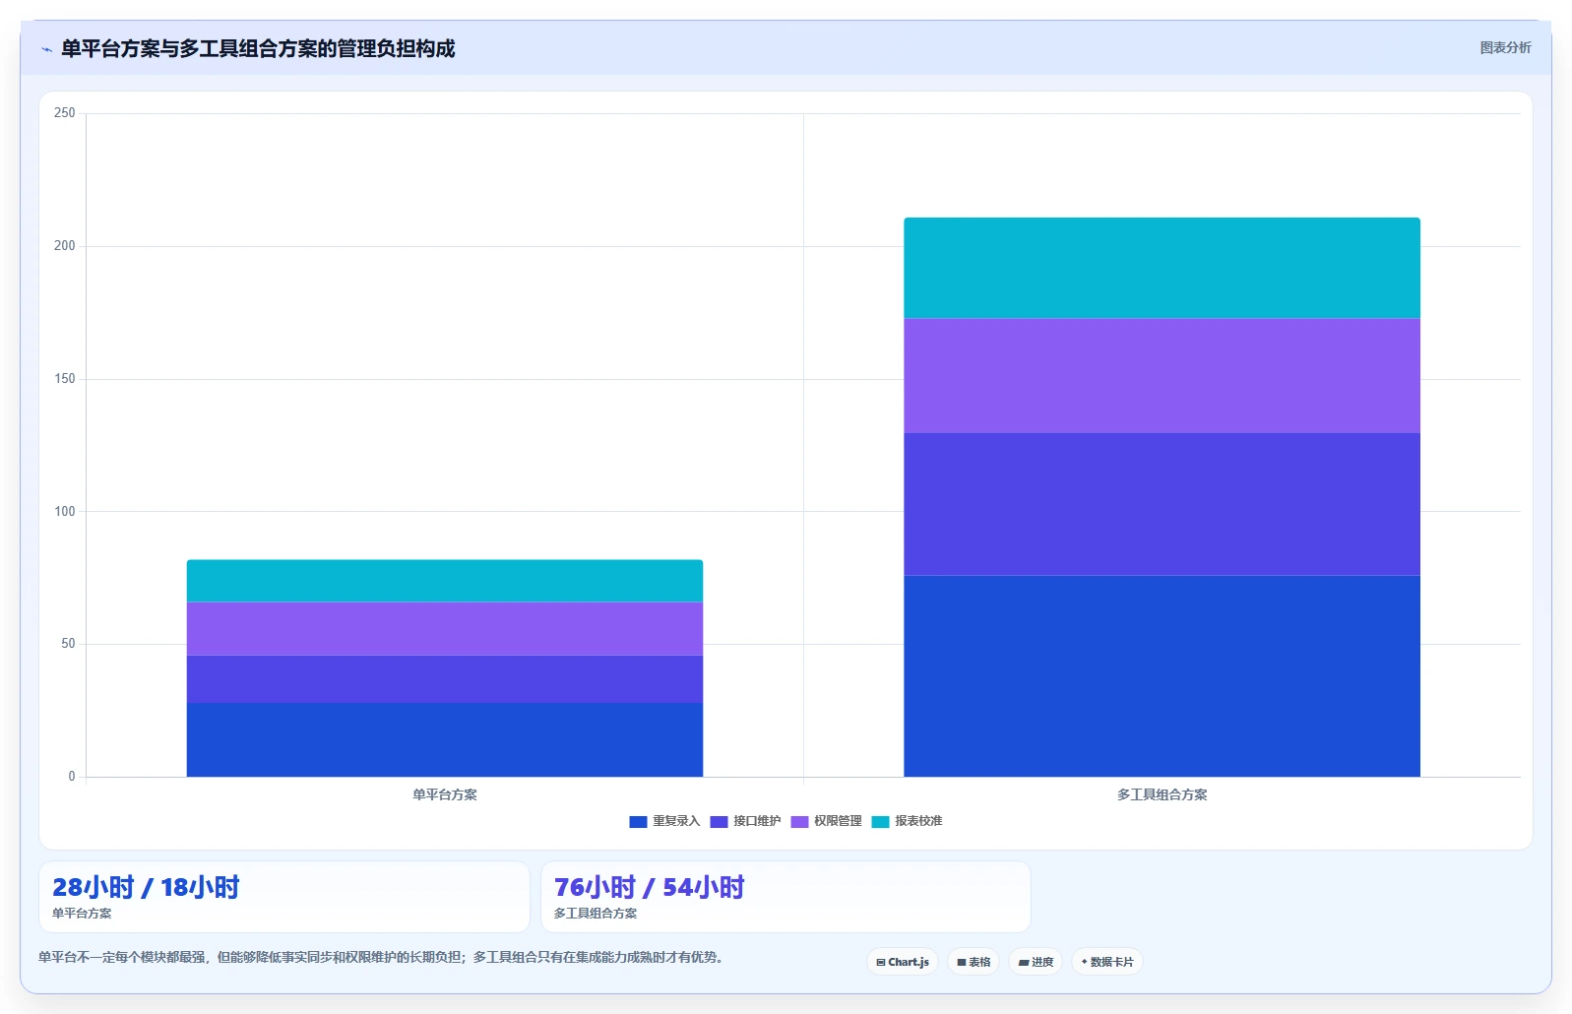Select the Chart.js tag chip
1572x1014 pixels.
(x=903, y=962)
